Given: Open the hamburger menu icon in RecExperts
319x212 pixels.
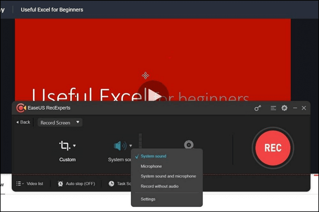Looking at the screenshot, I should pyautogui.click(x=273, y=108).
